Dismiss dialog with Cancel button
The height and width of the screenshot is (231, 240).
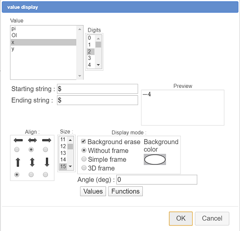212,218
